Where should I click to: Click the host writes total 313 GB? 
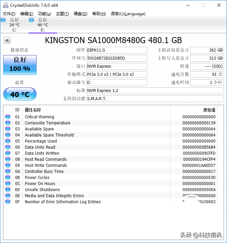pos(207,58)
